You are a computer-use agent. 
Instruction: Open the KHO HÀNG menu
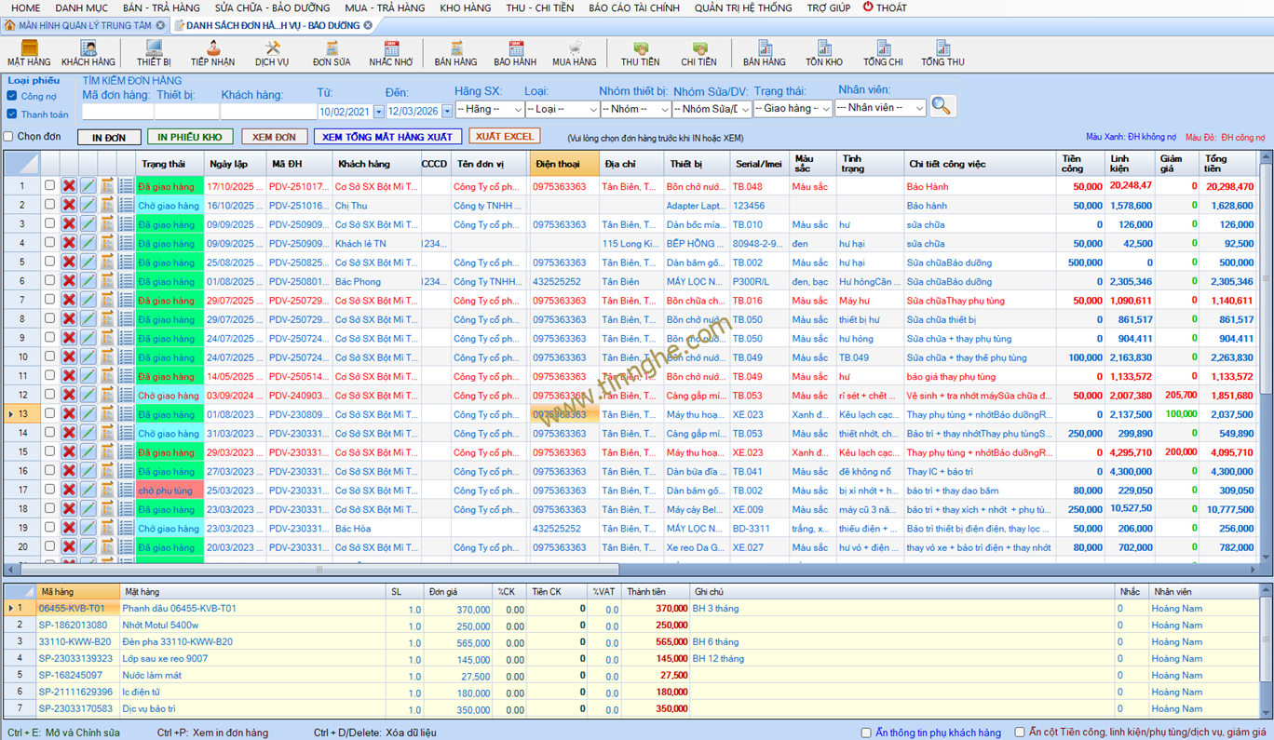[x=465, y=7]
